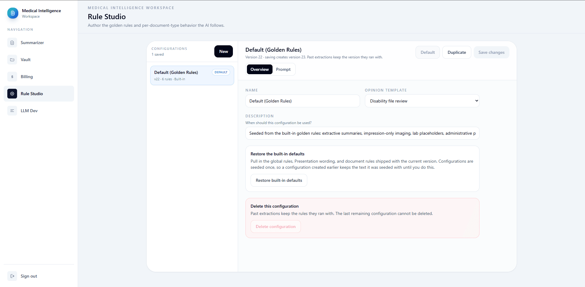Open the Billing navigation item

(x=39, y=77)
